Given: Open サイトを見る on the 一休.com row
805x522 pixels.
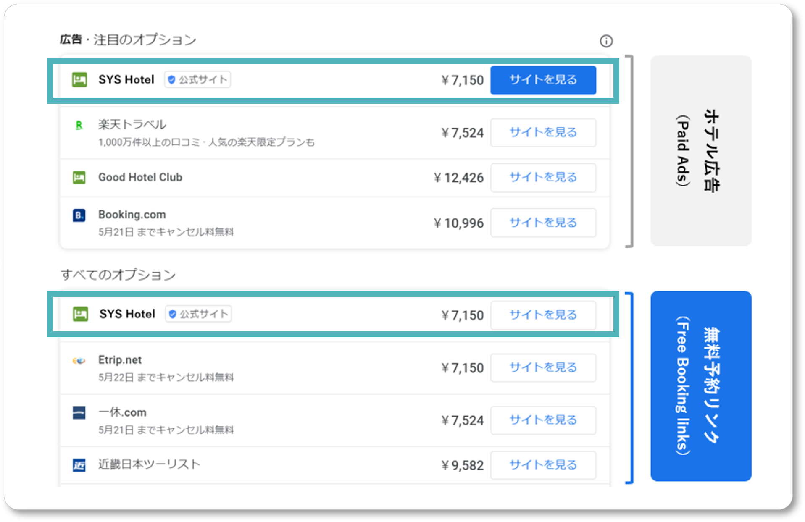Looking at the screenshot, I should (543, 420).
